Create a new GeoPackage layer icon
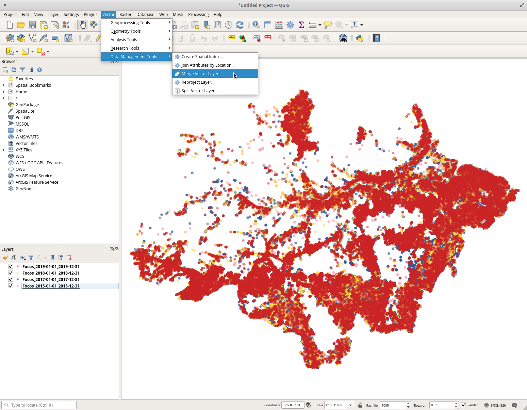Viewport: 527px width, 410px height. tap(21, 38)
